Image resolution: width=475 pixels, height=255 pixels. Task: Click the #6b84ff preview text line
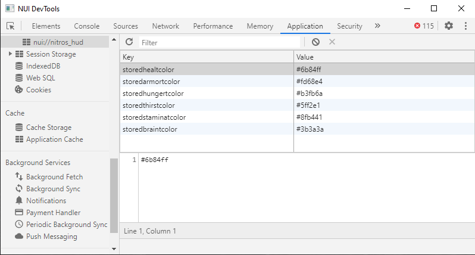click(x=155, y=160)
